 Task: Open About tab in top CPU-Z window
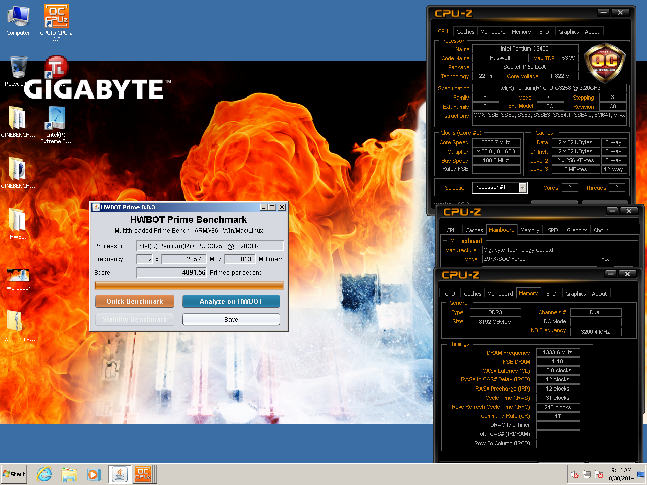[592, 32]
